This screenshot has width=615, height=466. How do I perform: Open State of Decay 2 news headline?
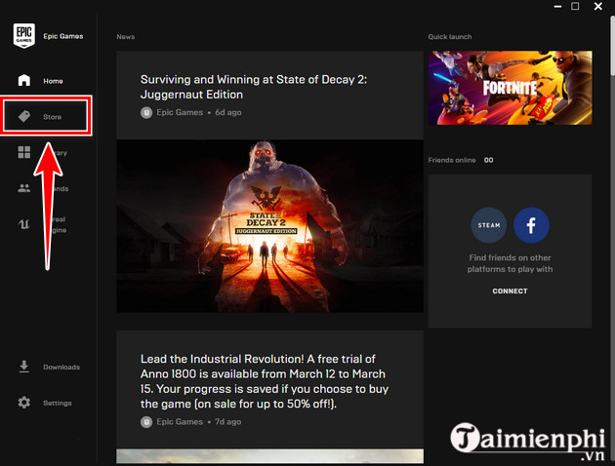[x=254, y=87]
